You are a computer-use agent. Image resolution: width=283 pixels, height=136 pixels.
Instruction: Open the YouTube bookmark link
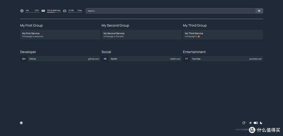(227, 59)
